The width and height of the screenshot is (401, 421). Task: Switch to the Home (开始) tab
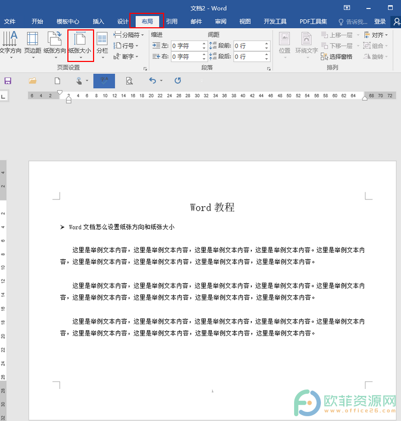point(37,21)
